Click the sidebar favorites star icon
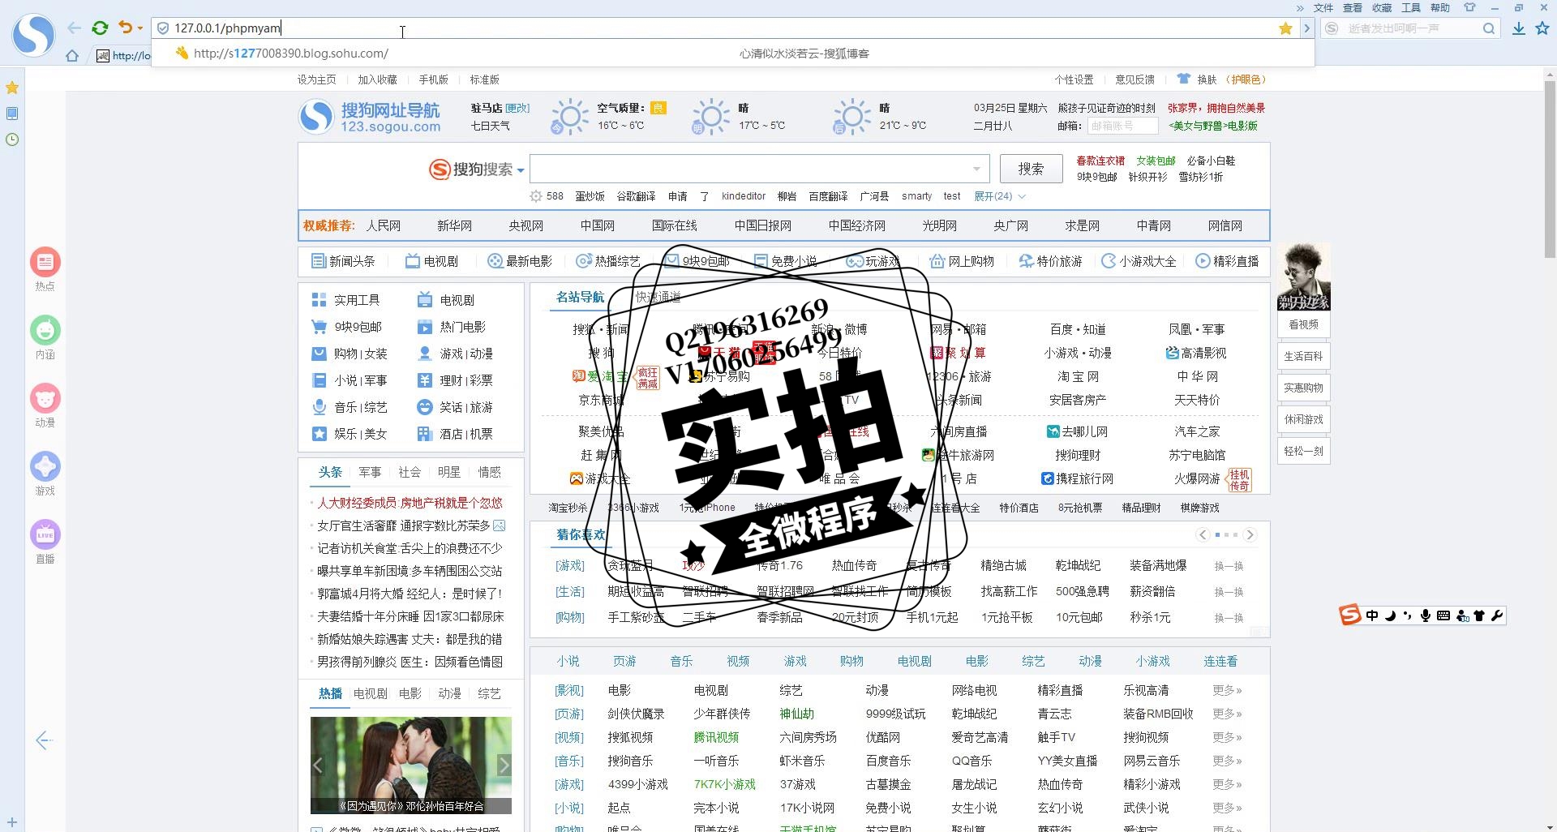The image size is (1557, 832). (12, 88)
